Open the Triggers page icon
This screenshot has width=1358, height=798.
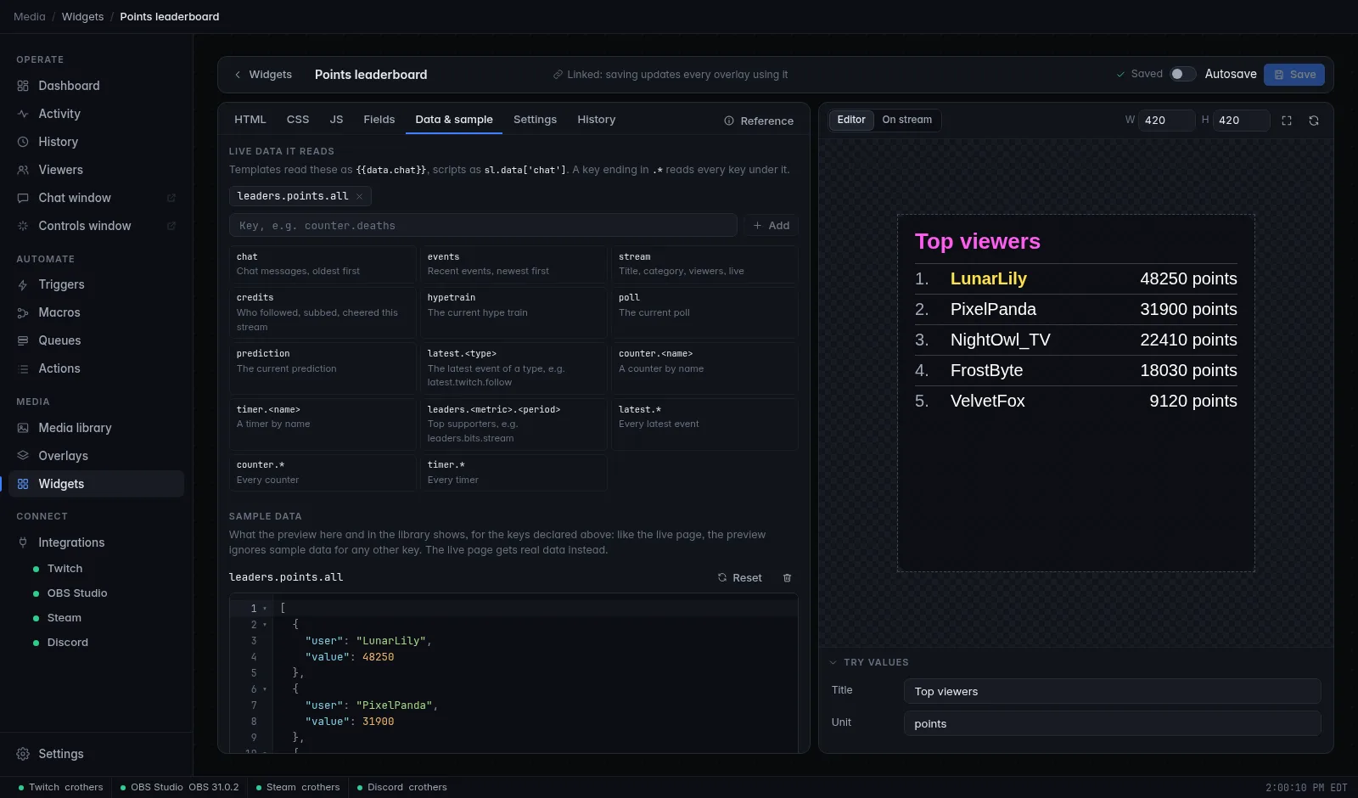click(x=23, y=284)
